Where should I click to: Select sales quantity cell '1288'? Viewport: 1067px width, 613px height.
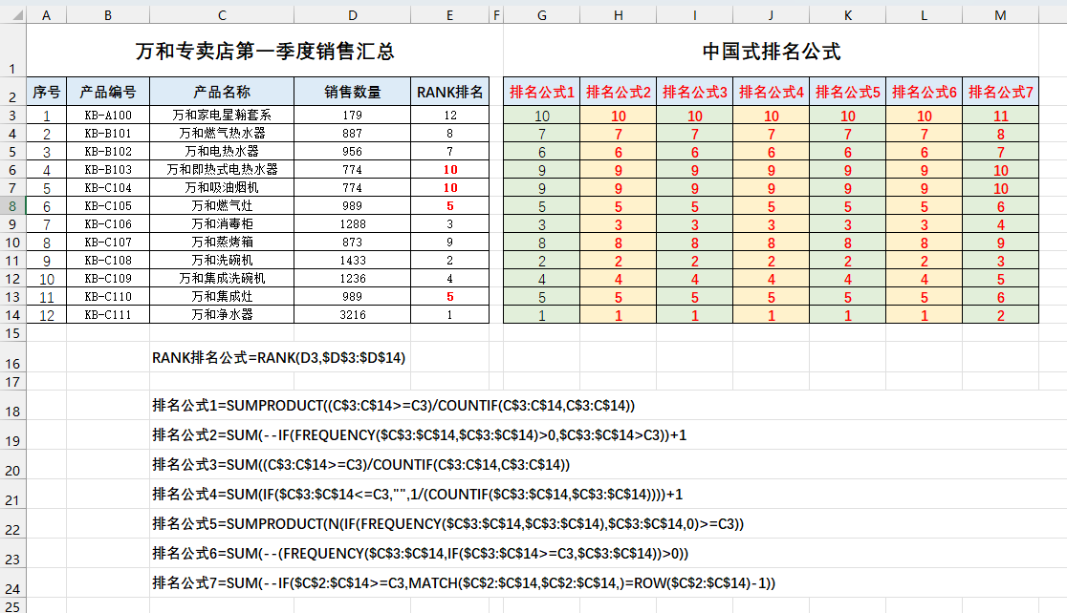(x=353, y=223)
